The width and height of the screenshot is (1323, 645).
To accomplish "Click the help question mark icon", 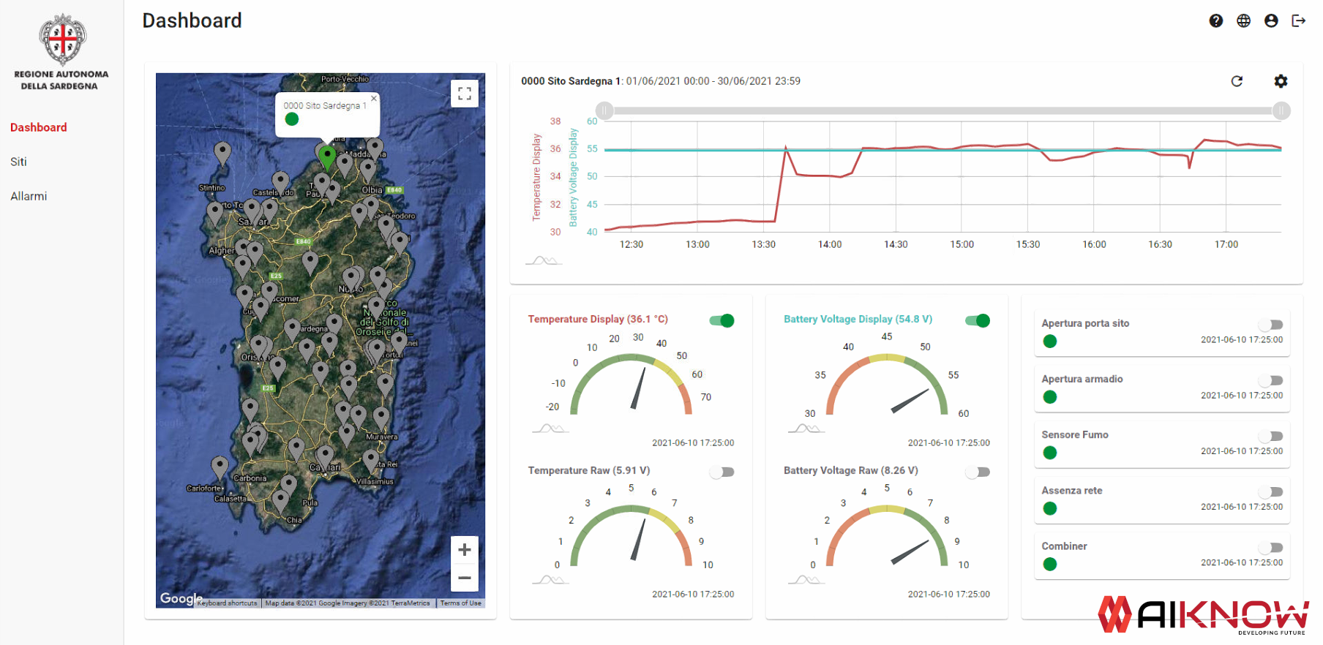I will 1215,21.
